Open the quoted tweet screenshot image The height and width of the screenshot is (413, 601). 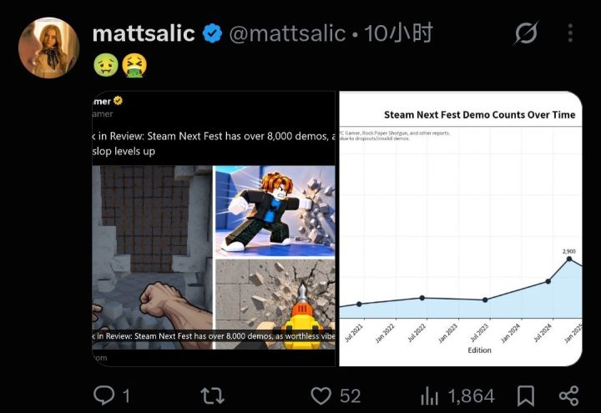(x=214, y=229)
